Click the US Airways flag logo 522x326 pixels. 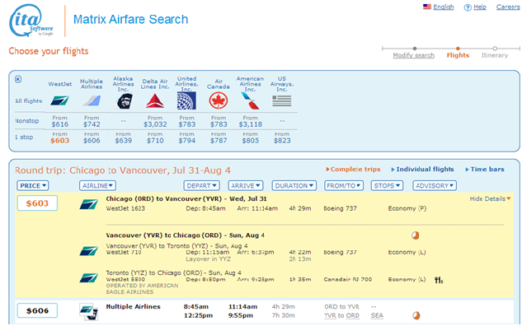coord(282,100)
